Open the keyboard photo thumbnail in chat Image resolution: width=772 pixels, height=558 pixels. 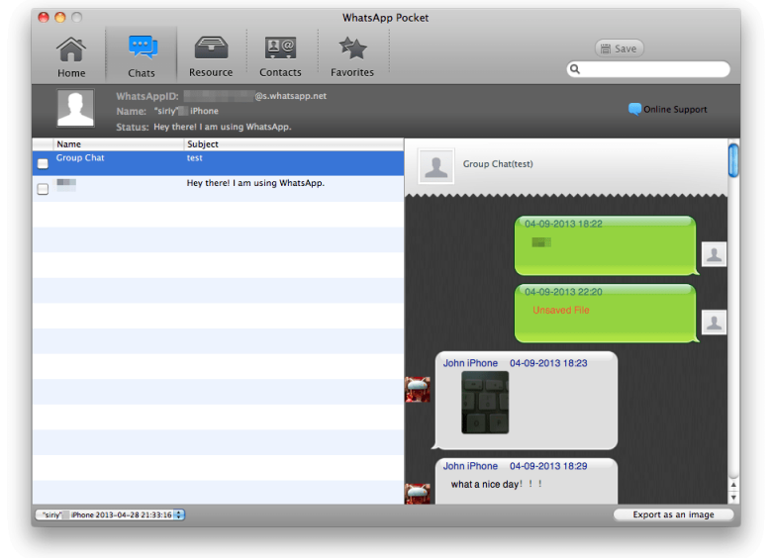coord(485,403)
